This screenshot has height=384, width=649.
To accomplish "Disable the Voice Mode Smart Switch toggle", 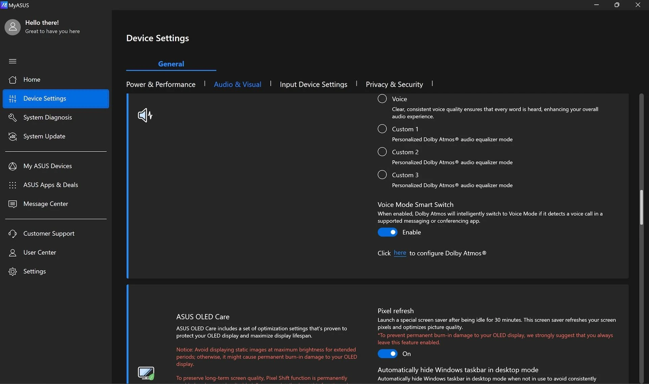I will [x=387, y=232].
